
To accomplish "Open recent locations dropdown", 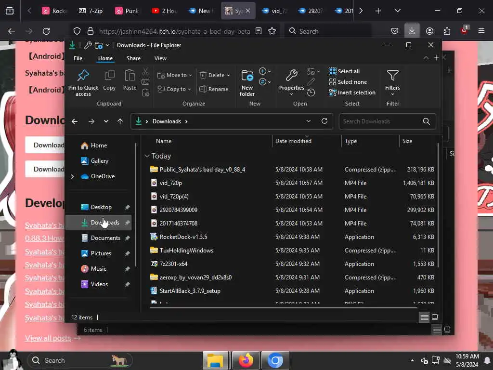I will 106,121.
